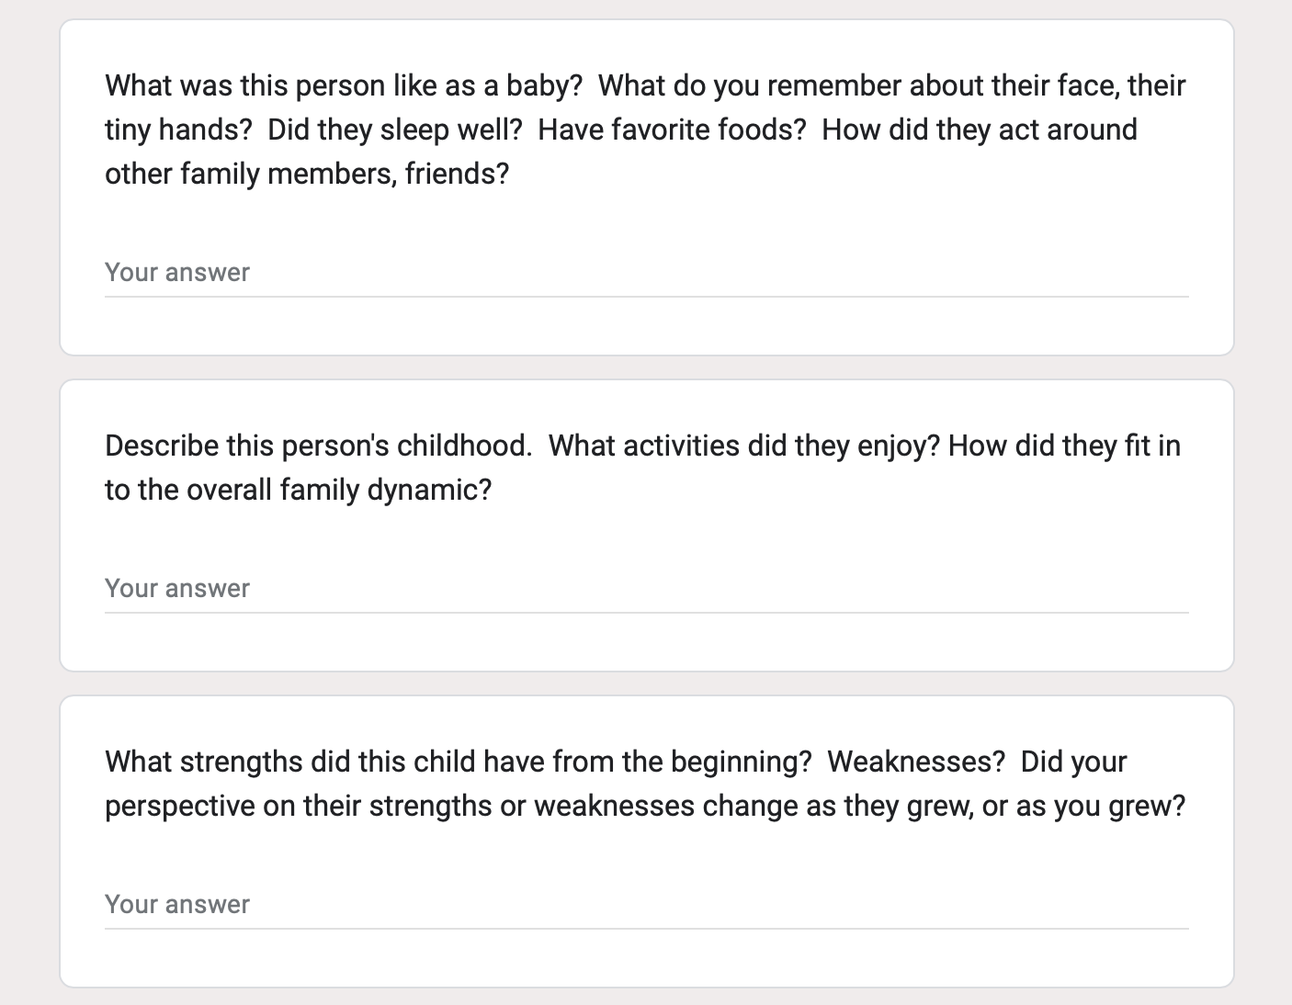Screen dimensions: 1292x1005
Task: Click the 'tiny hands?' phrase in the first question
Action: (x=178, y=130)
